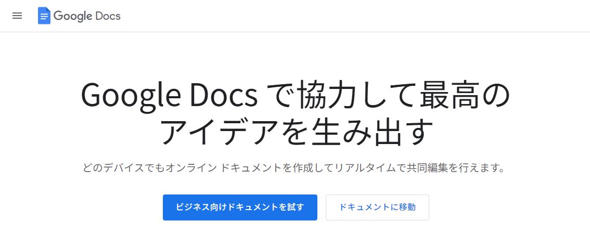Image resolution: width=590 pixels, height=234 pixels.
Task: Click the headline line Google Docs で協力して最高の
Action: click(x=296, y=96)
